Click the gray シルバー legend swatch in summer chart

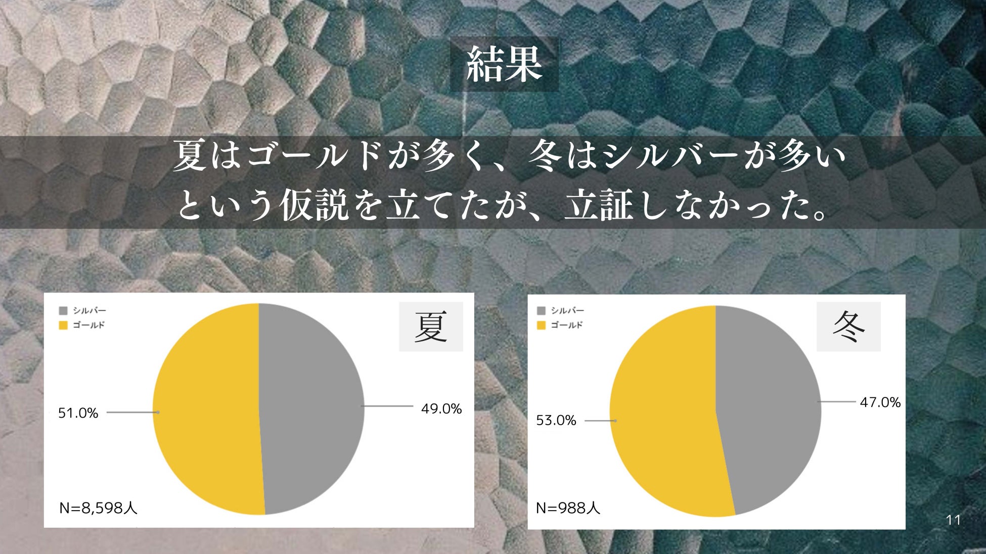(63, 311)
